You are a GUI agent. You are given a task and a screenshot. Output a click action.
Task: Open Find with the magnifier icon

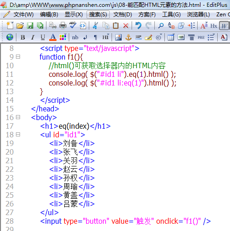[x=161, y=25]
